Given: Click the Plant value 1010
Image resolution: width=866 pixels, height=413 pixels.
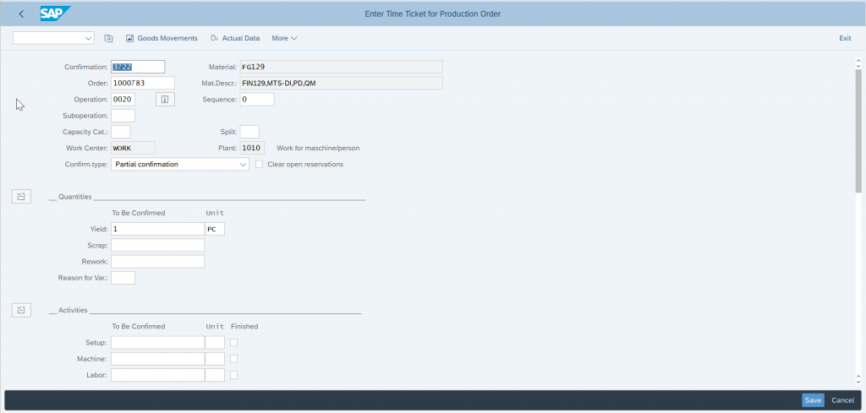Looking at the screenshot, I should 252,148.
